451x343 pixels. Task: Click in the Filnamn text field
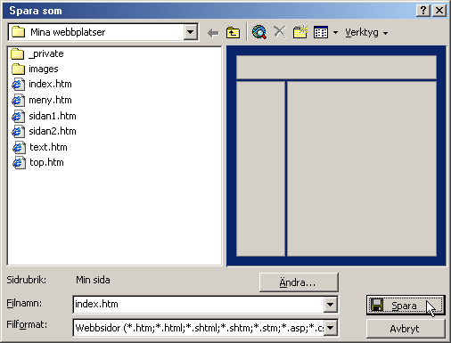(199, 305)
